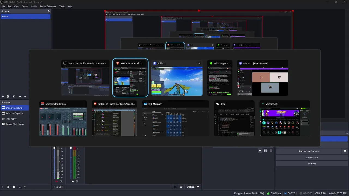Image resolution: width=349 pixels, height=196 pixels.
Task: Switch to Task Manager window
Action: tap(175, 118)
